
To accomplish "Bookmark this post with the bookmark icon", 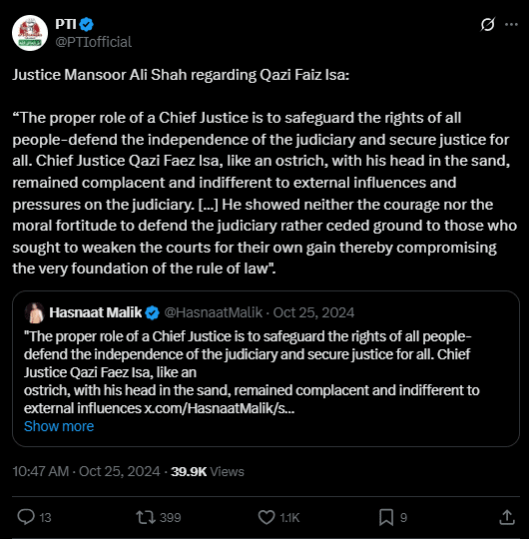I will [x=386, y=517].
